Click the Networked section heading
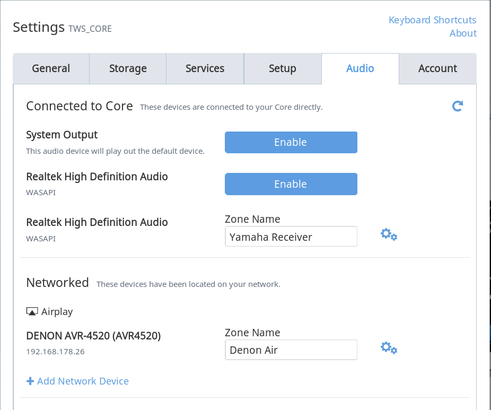The height and width of the screenshot is (410, 491). pos(58,283)
